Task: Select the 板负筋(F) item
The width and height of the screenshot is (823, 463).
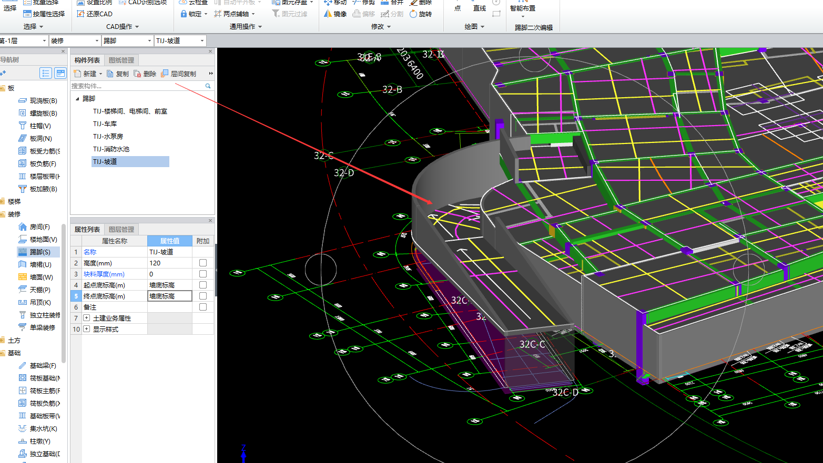Action: (x=37, y=163)
